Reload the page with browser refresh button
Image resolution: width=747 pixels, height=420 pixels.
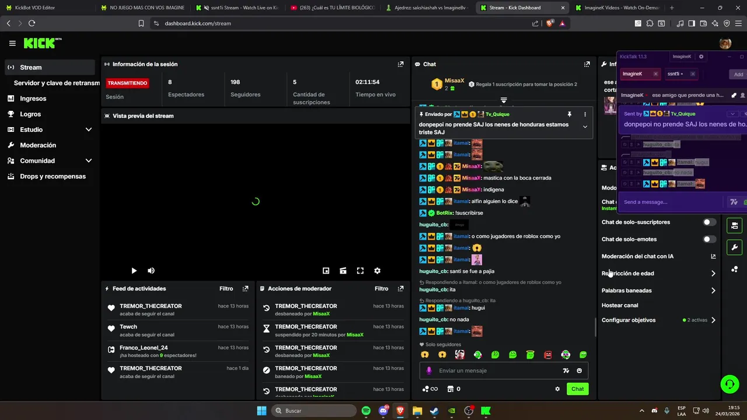[32, 23]
